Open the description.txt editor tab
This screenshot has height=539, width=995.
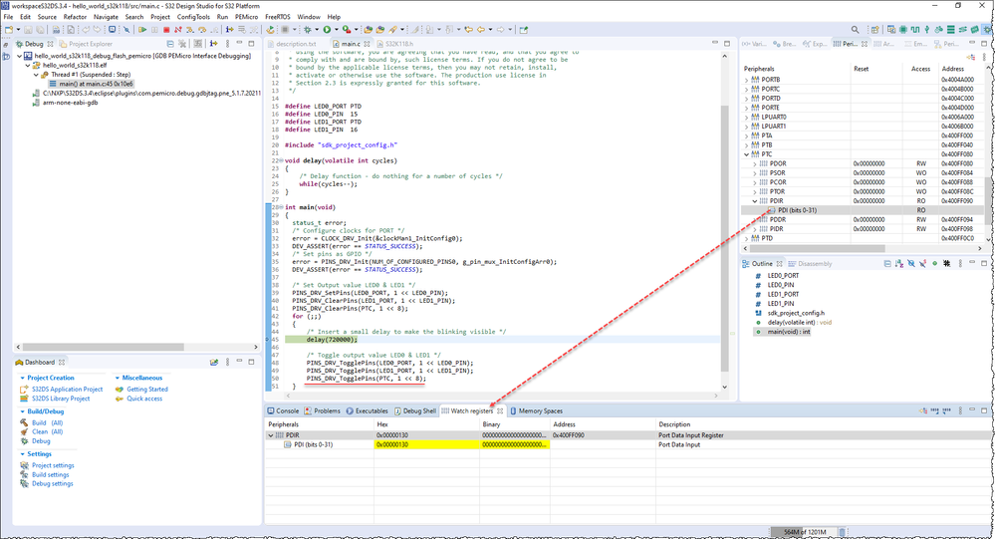(x=291, y=44)
